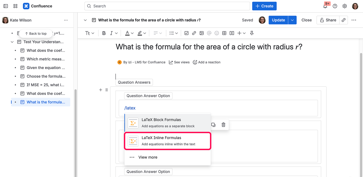The image size is (363, 177).
Task: Click the blue Create button
Action: point(264,6)
